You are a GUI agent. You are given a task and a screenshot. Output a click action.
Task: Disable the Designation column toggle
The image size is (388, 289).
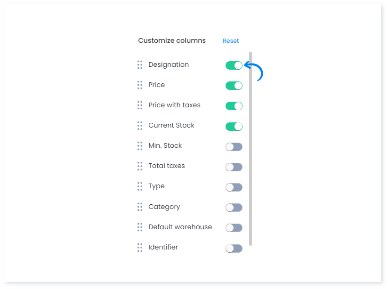tap(234, 65)
